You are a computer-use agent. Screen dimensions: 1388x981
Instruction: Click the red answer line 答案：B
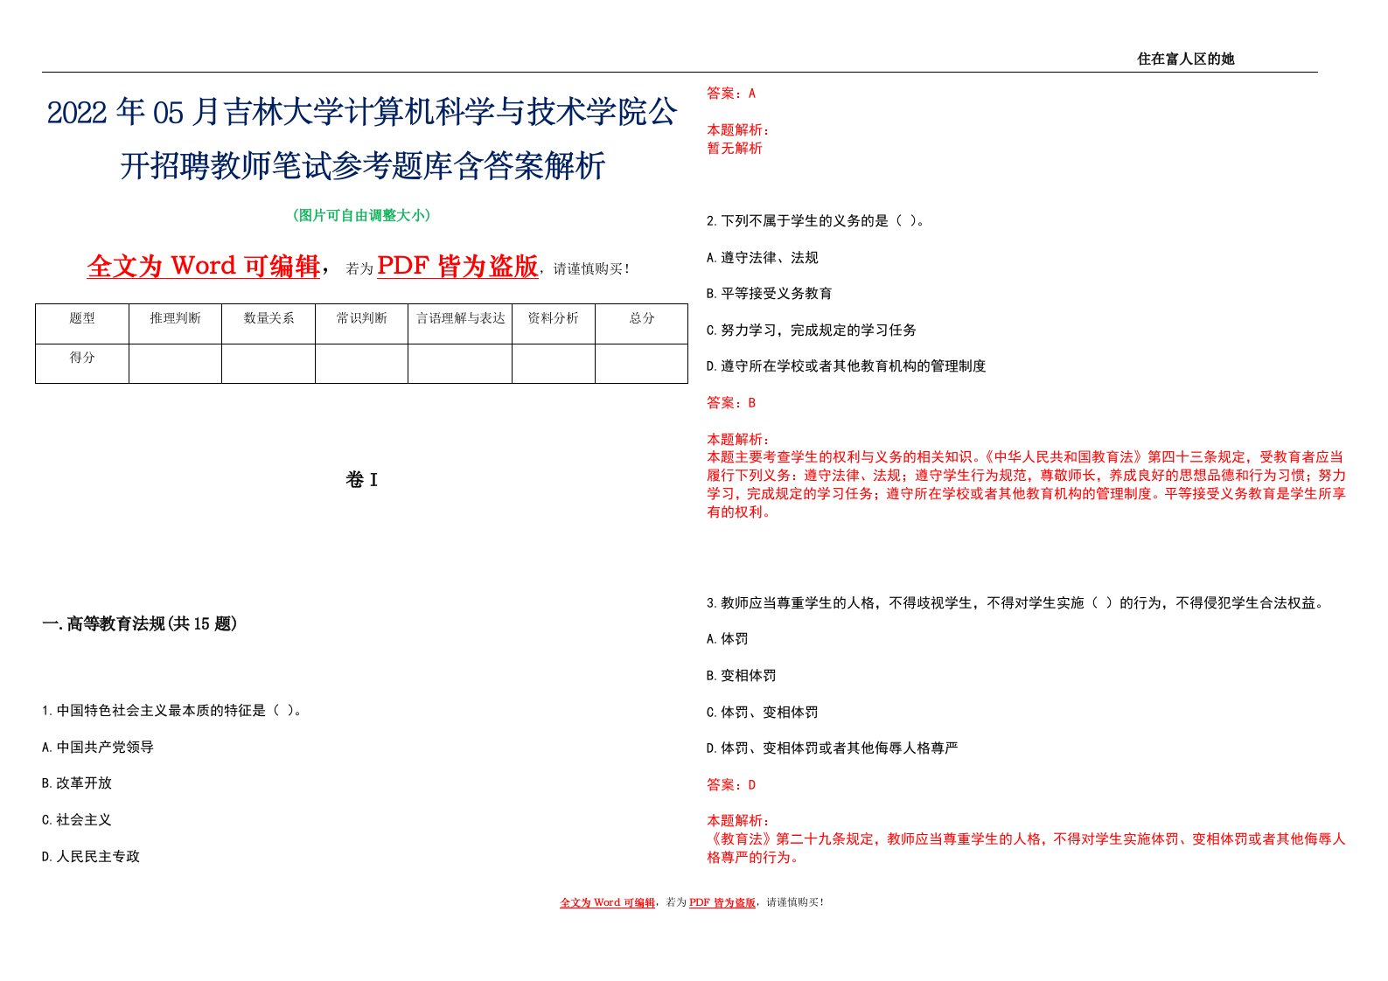pos(731,403)
